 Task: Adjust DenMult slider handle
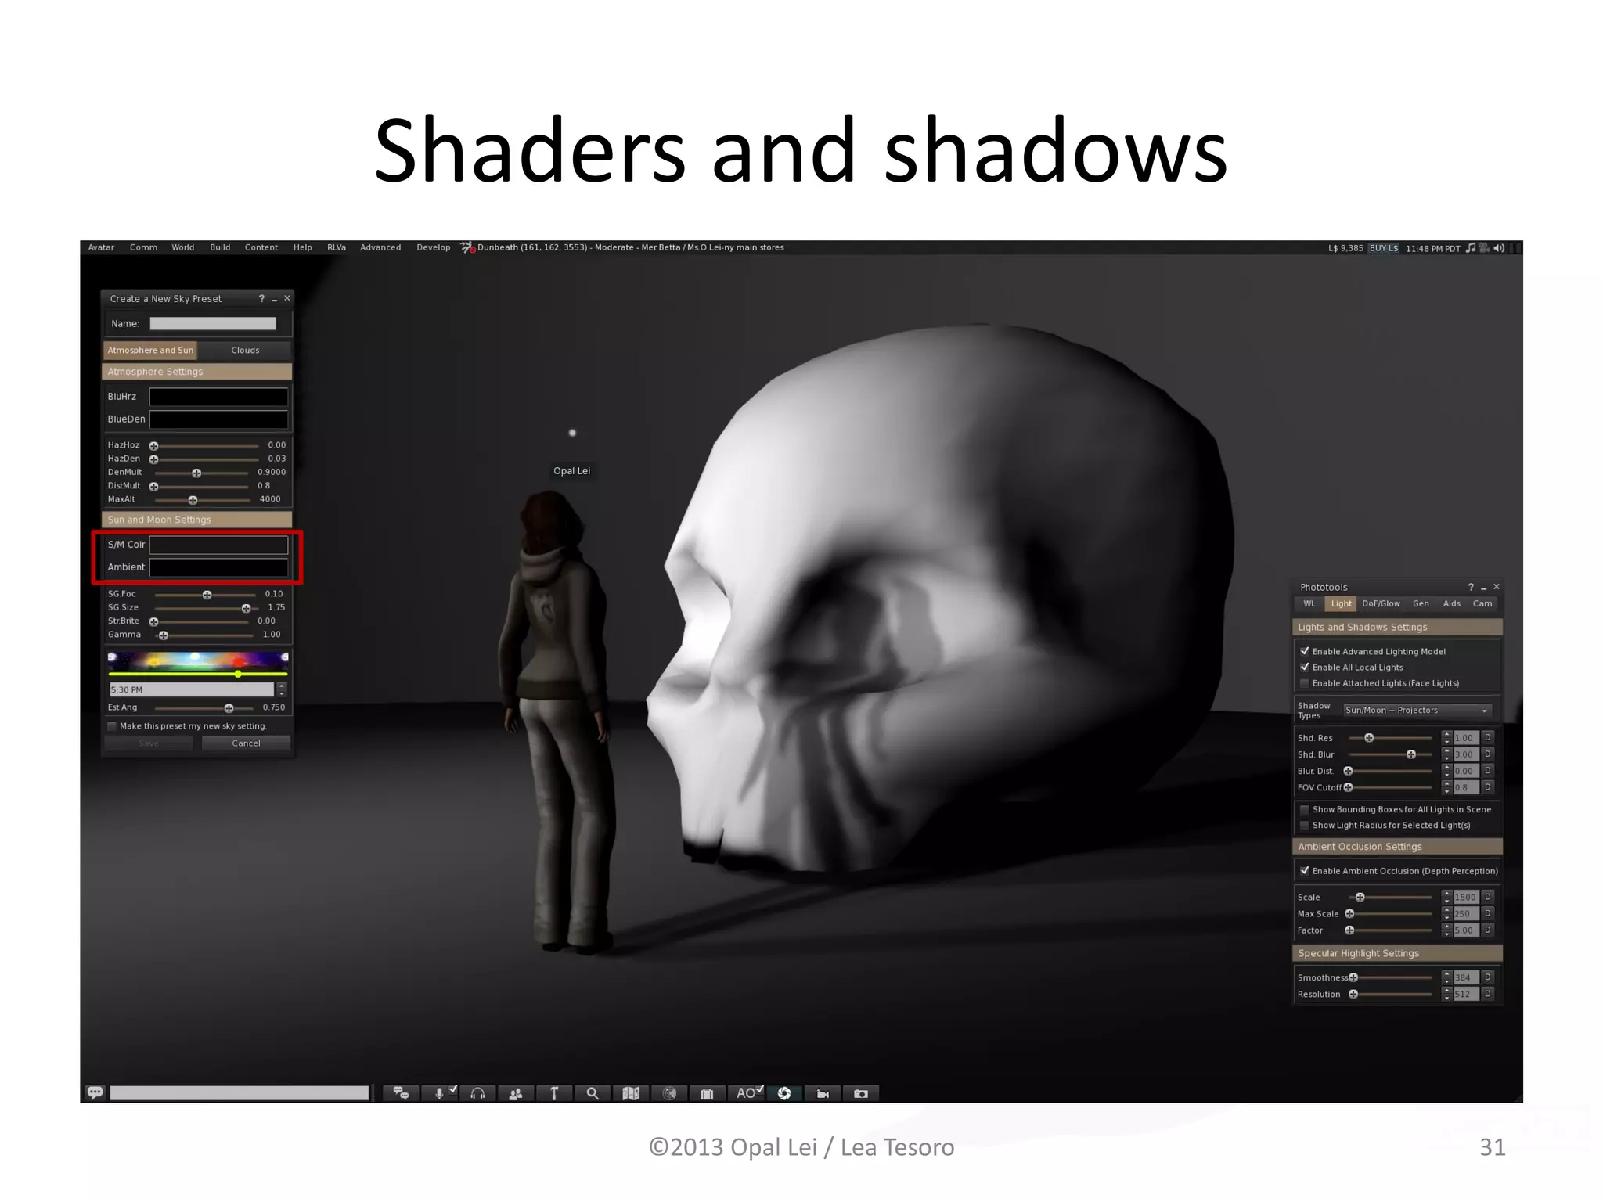196,473
